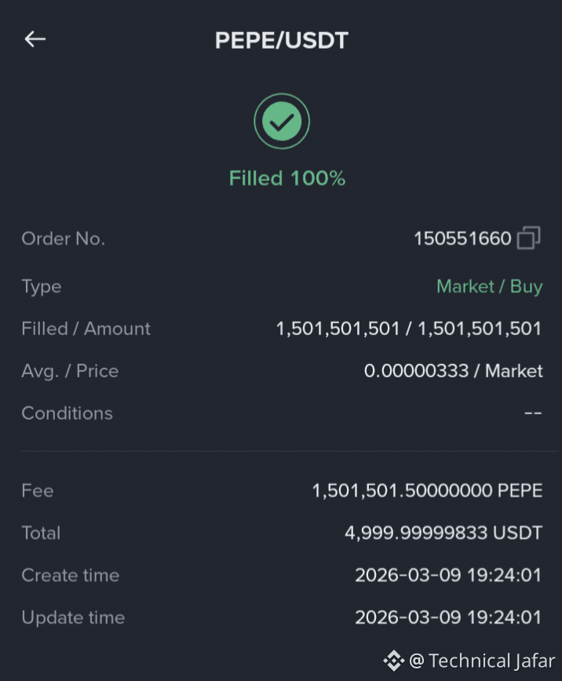Tap the Filled 100% status text

coord(286,179)
